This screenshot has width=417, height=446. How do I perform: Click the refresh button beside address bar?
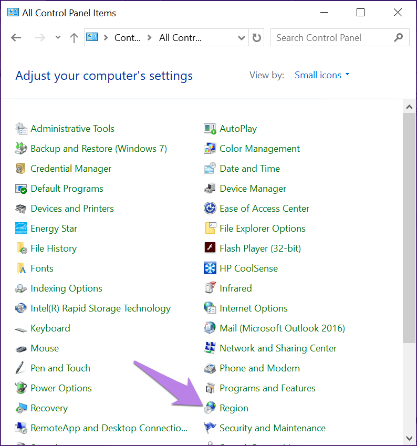(x=256, y=37)
